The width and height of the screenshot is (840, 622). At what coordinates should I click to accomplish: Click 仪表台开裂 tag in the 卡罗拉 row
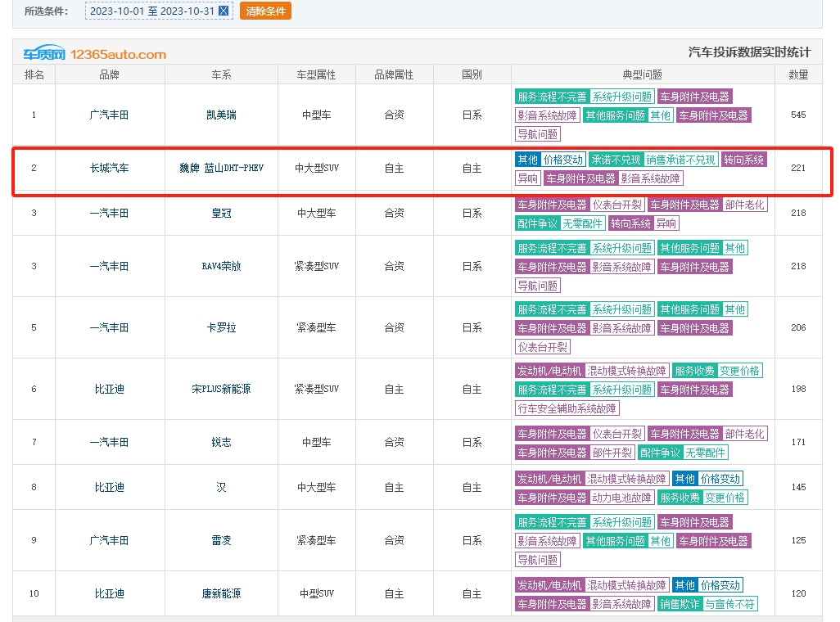click(542, 347)
